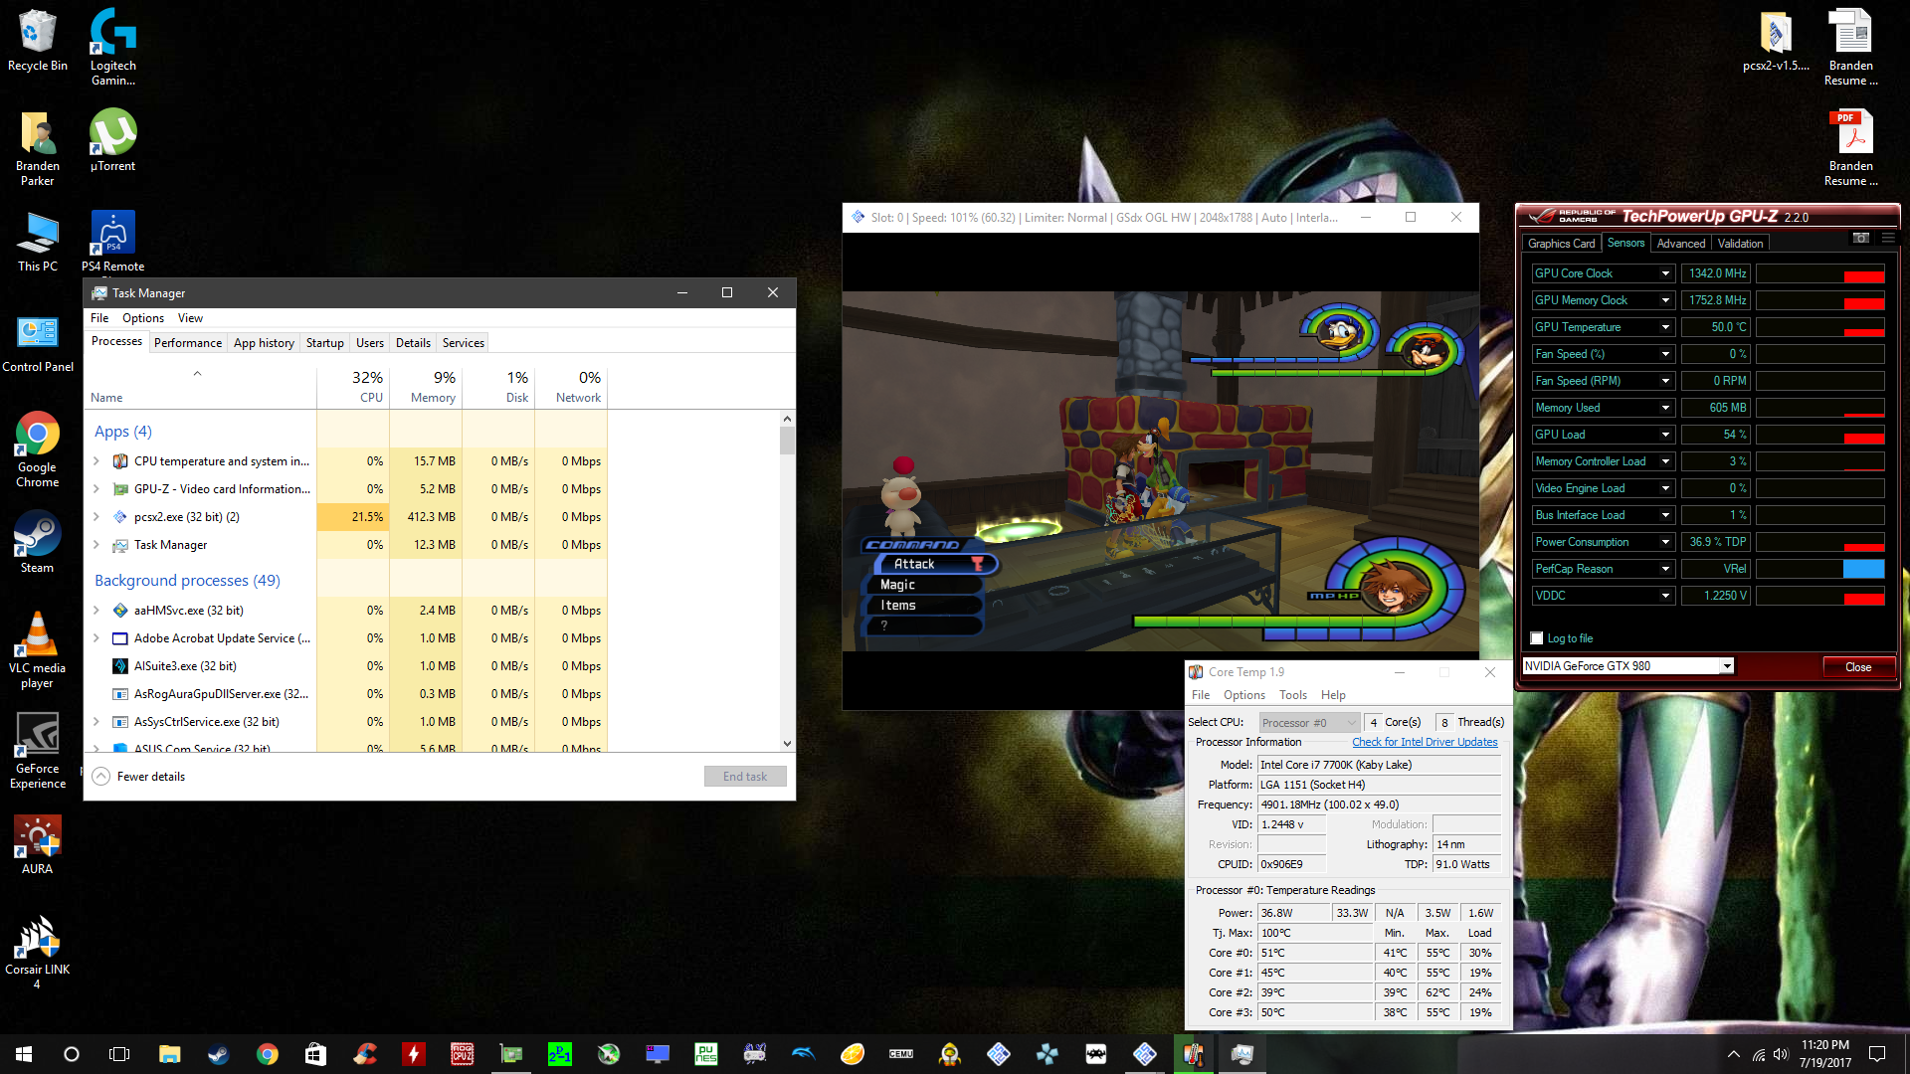Screen dimensions: 1910x1074
Task: Open CCleaner from the taskbar
Action: click(364, 1054)
